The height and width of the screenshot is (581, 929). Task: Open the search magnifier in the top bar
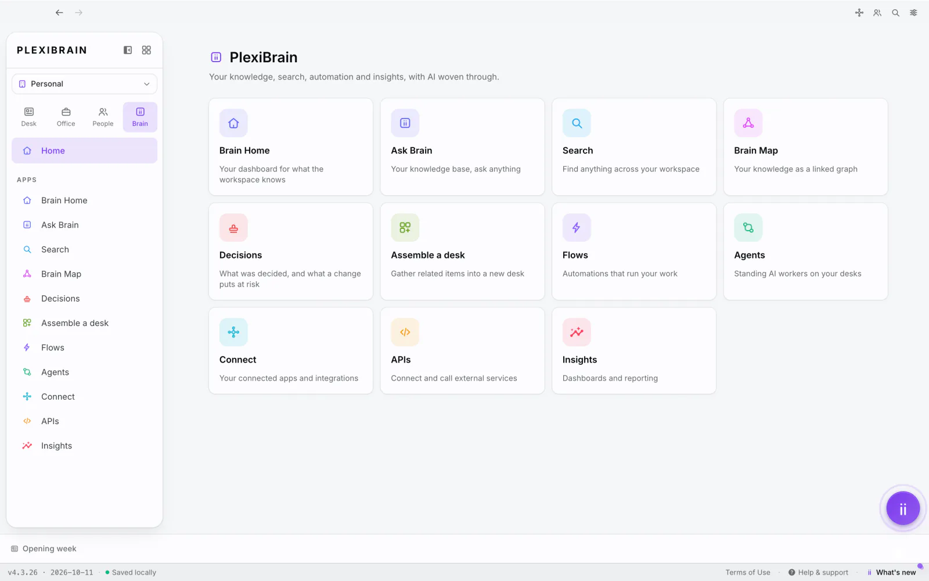896,13
